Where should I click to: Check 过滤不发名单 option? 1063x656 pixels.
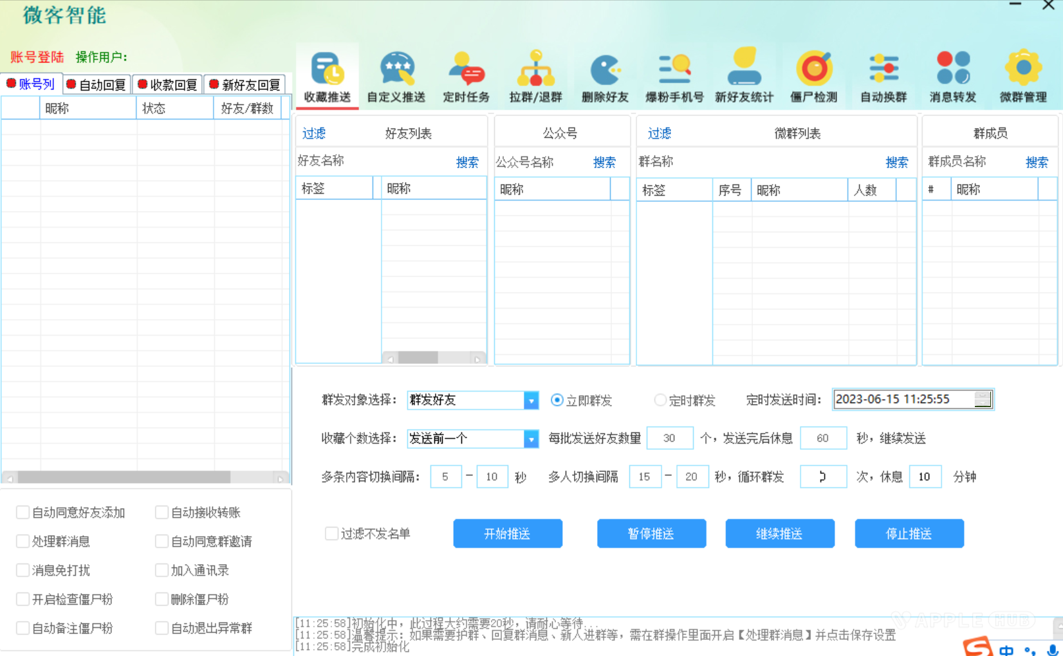point(332,533)
